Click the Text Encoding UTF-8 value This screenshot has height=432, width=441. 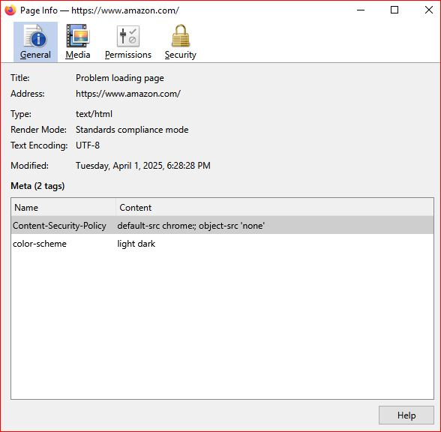click(88, 145)
